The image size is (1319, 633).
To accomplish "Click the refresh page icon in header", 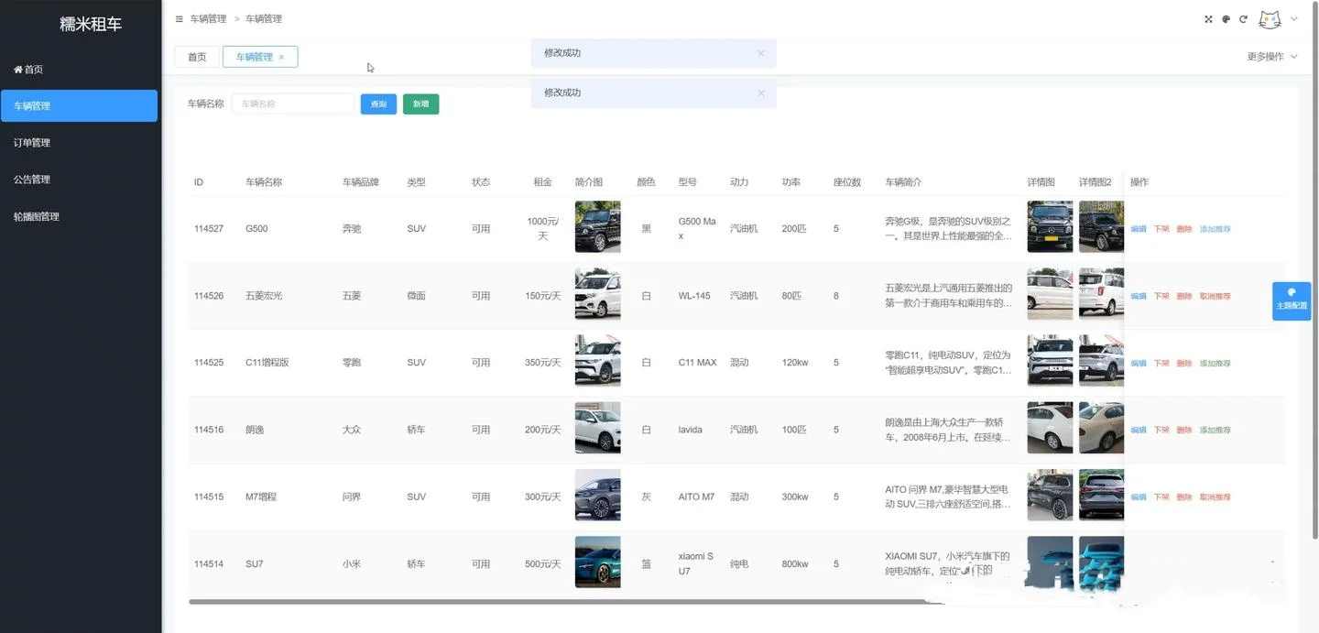I will pyautogui.click(x=1243, y=19).
